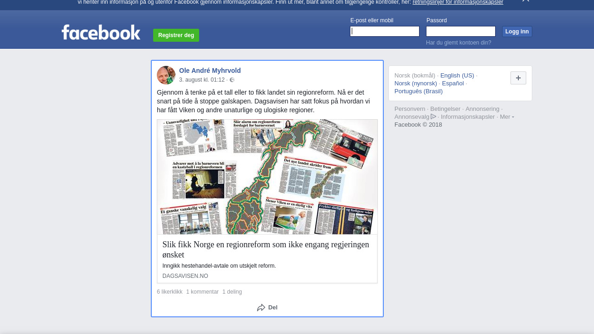This screenshot has height=334, width=594.
Task: View the 1 kommentar link
Action: coord(202,292)
